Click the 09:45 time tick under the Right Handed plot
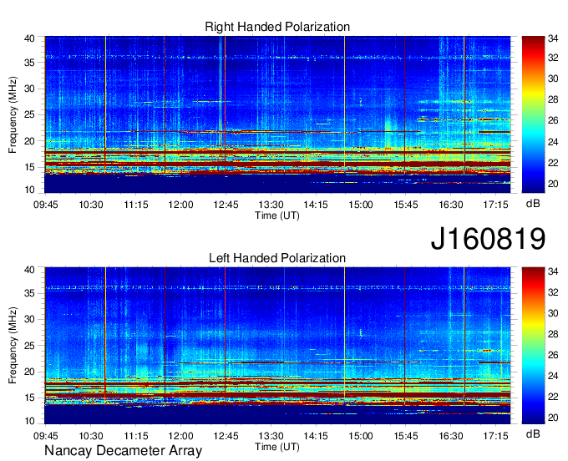568x461 pixels. click(46, 205)
